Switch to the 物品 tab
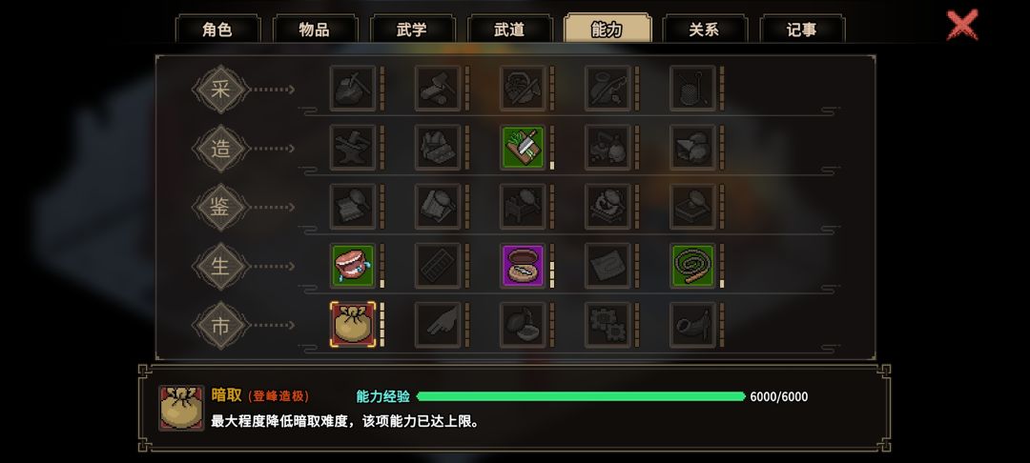The height and width of the screenshot is (463, 1030). [315, 30]
